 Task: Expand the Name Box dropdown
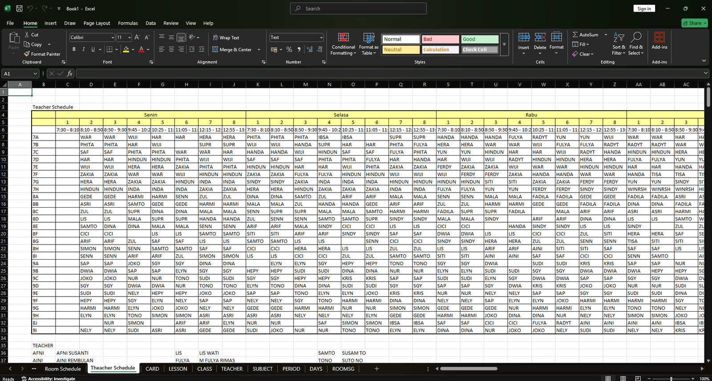click(35, 73)
